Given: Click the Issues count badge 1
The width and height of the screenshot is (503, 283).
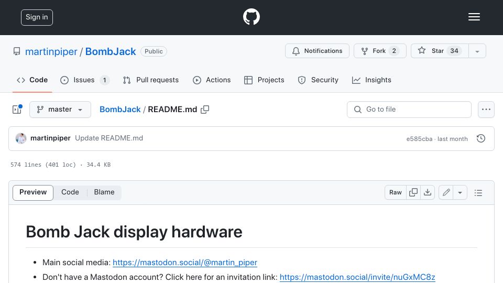Looking at the screenshot, I should click(105, 80).
